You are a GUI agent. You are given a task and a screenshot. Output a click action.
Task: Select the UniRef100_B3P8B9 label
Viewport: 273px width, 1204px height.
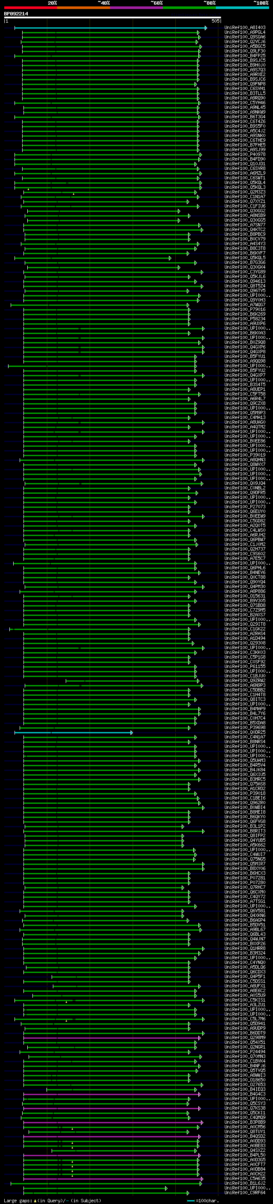click(x=245, y=1122)
